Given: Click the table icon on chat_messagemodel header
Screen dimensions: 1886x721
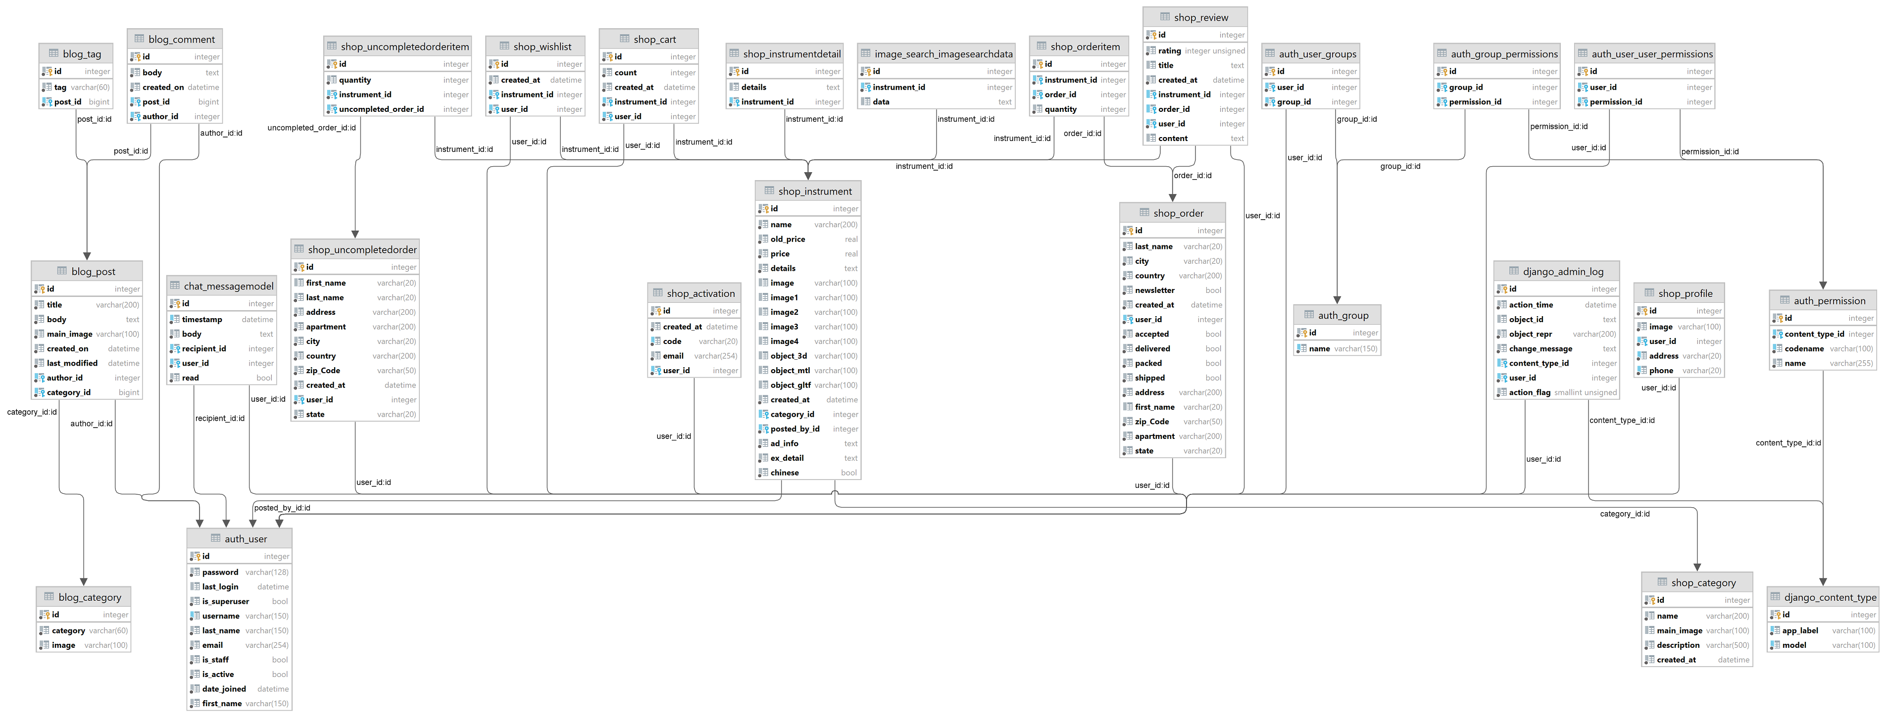Looking at the screenshot, I should pyautogui.click(x=175, y=286).
